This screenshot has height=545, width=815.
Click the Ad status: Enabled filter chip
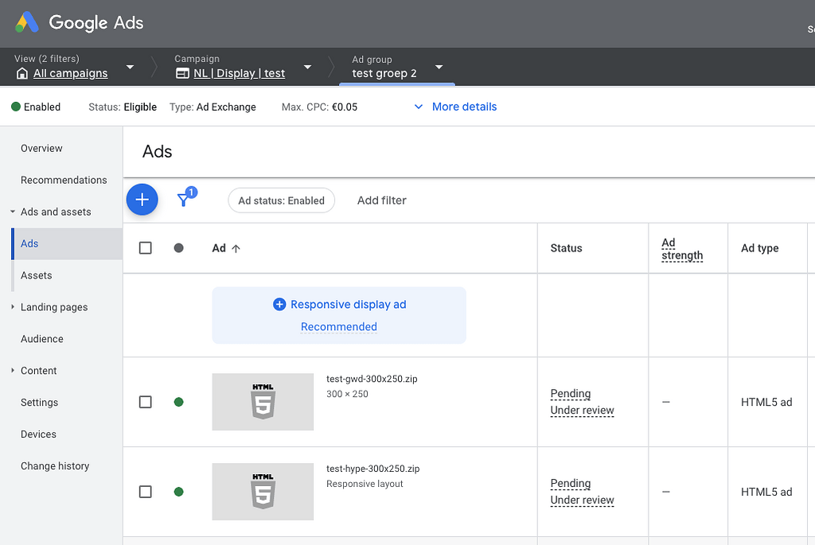coord(281,200)
